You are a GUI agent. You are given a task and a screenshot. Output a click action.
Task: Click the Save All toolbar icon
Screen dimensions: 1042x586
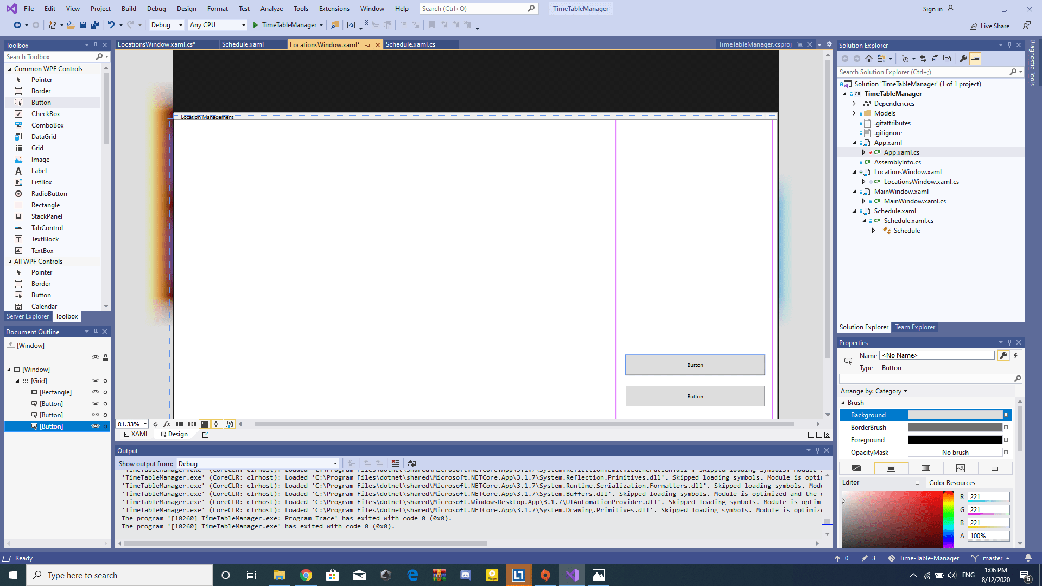click(95, 25)
